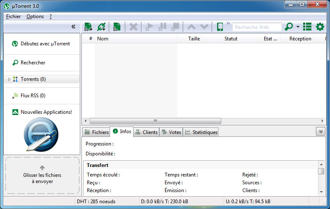The width and height of the screenshot is (330, 209).
Task: Click the Add Torrent toolbar icon
Action: (x=88, y=27)
